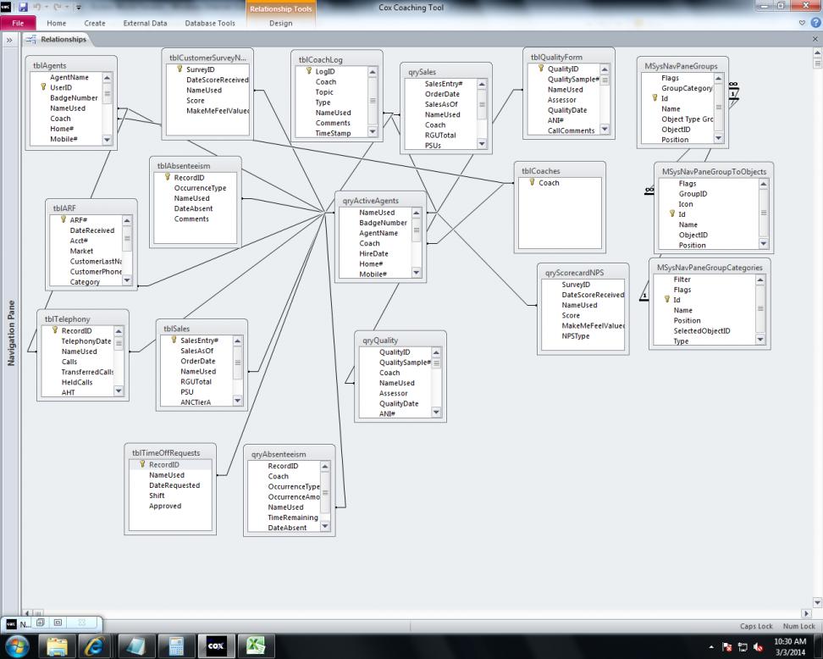Select the NPSType field in qryScorecardNPS
Screen dimensions: 823x659
(575, 336)
